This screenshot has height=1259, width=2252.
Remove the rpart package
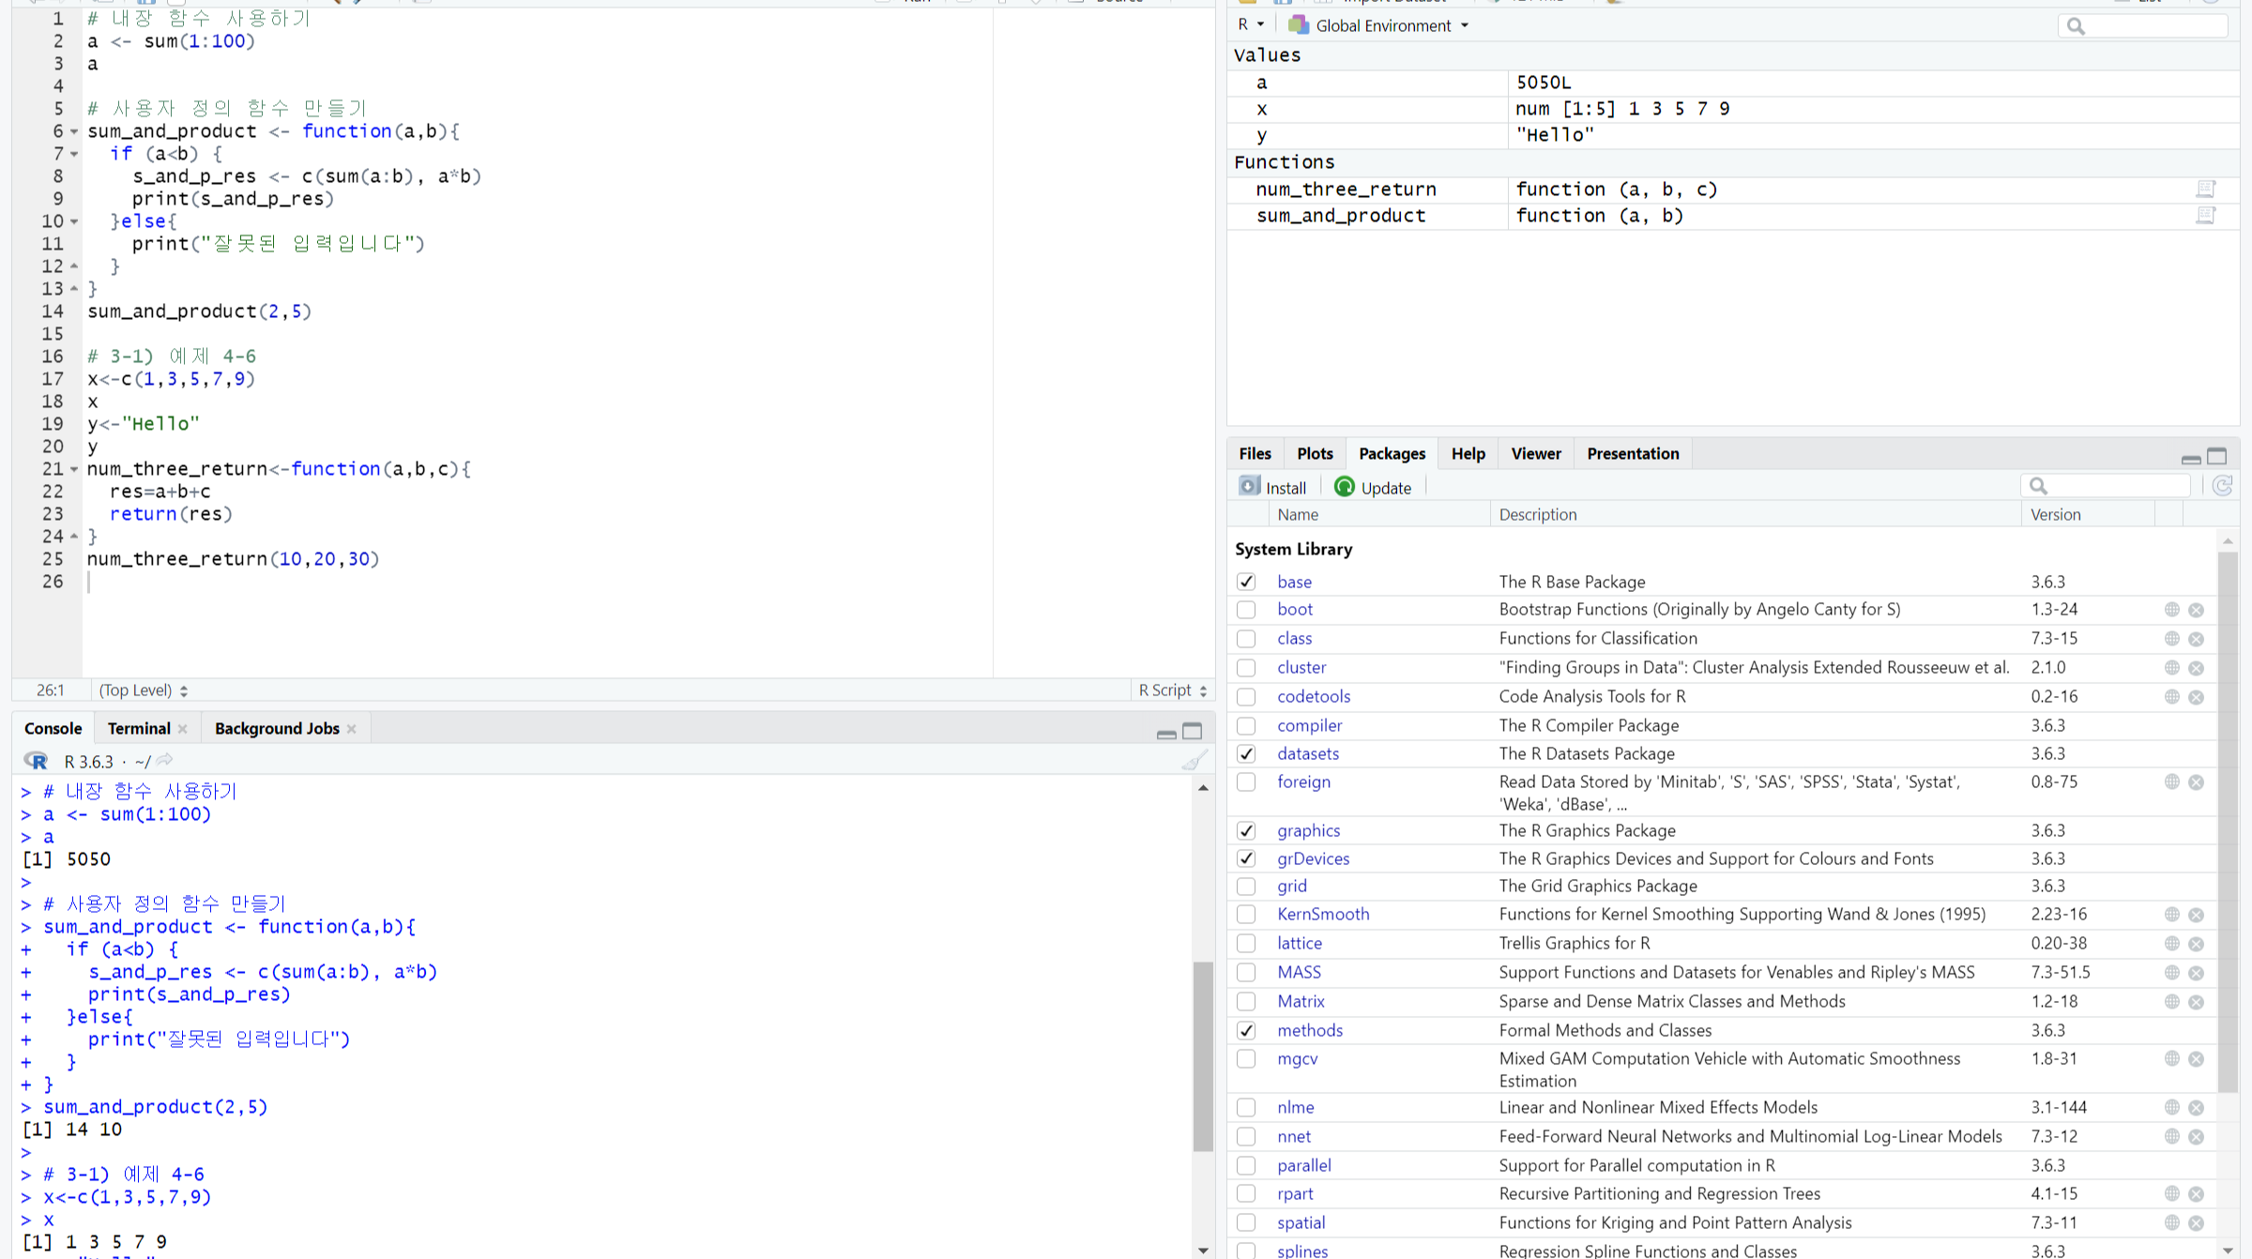point(2197,1194)
